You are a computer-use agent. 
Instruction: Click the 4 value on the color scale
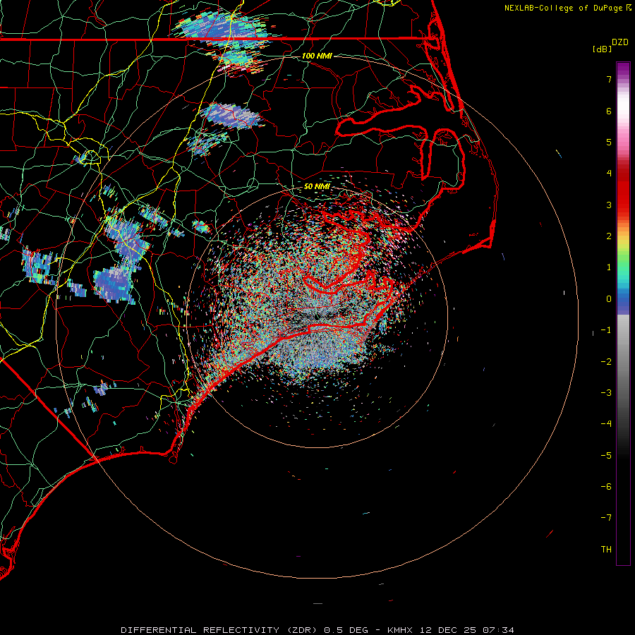609,174
